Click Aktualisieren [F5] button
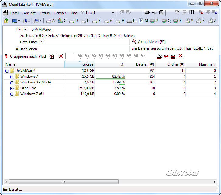This screenshot has height=195, width=221. click(x=149, y=41)
